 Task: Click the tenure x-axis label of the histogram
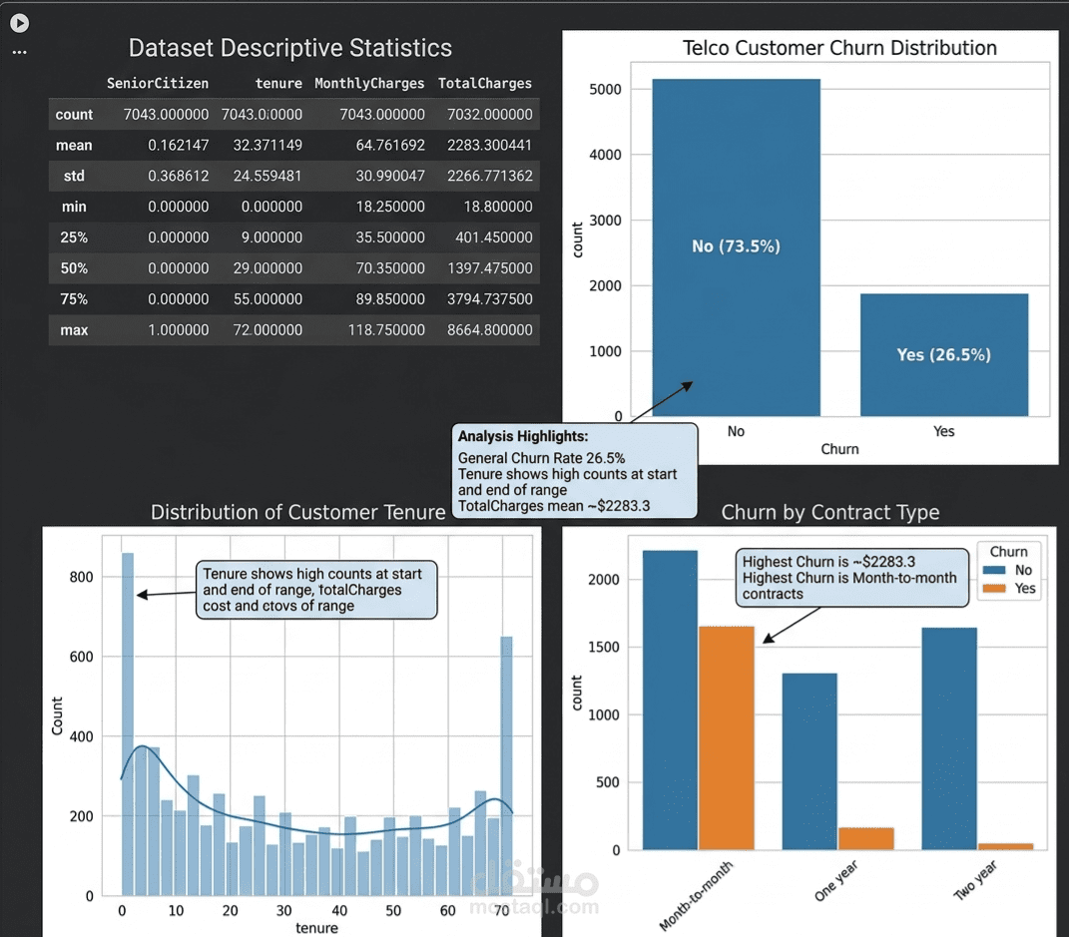click(x=316, y=927)
